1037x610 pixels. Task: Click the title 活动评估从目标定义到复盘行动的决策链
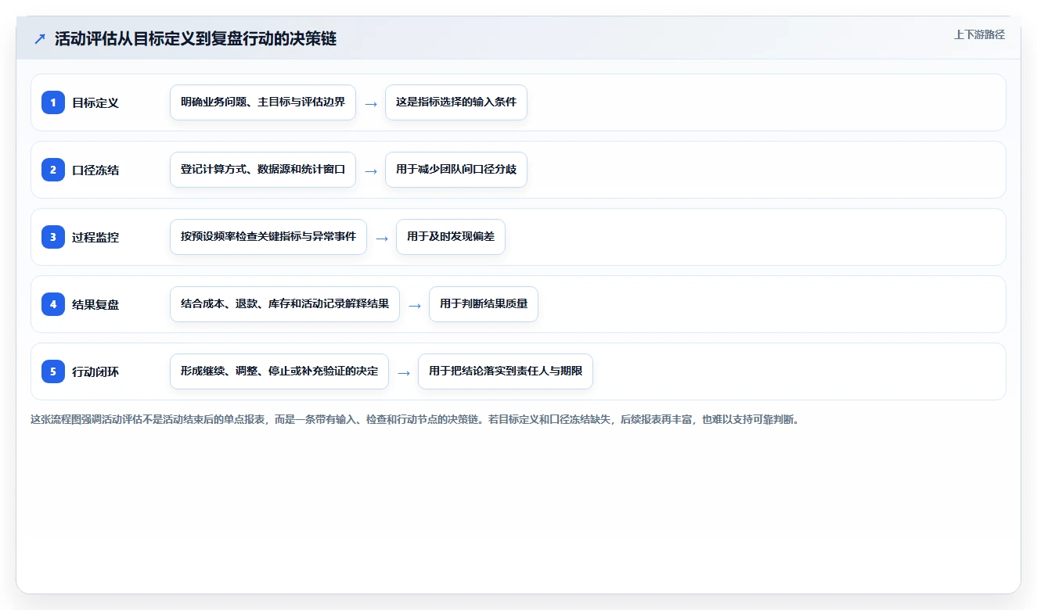pos(196,39)
